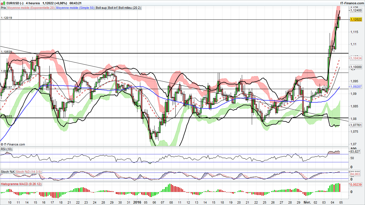The image size is (365, 205).
Task: Click the 2016 label on the time axis
Action: (137, 202)
